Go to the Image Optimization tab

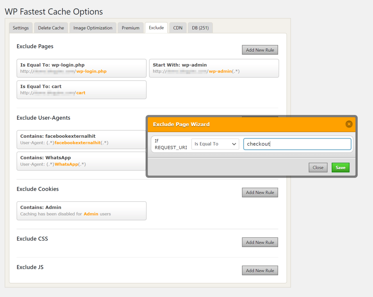click(93, 28)
